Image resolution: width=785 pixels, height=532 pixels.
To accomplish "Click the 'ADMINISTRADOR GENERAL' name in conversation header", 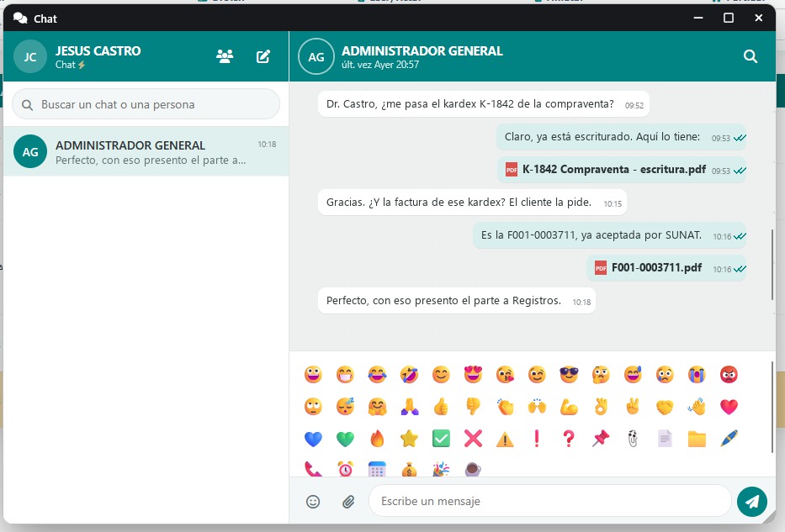I will pyautogui.click(x=422, y=51).
